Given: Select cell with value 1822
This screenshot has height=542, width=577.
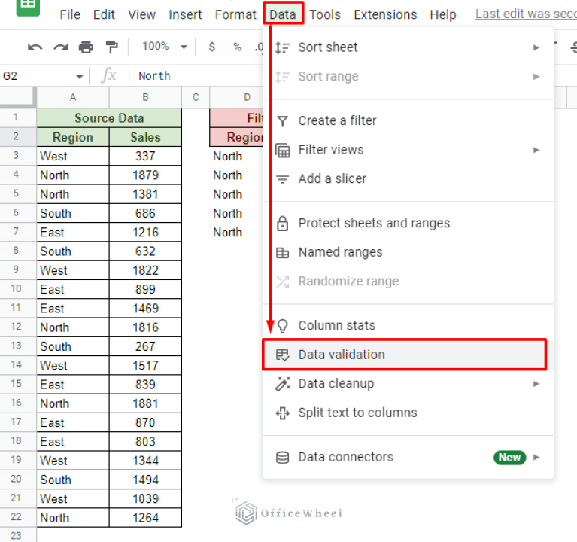Looking at the screenshot, I should [145, 270].
